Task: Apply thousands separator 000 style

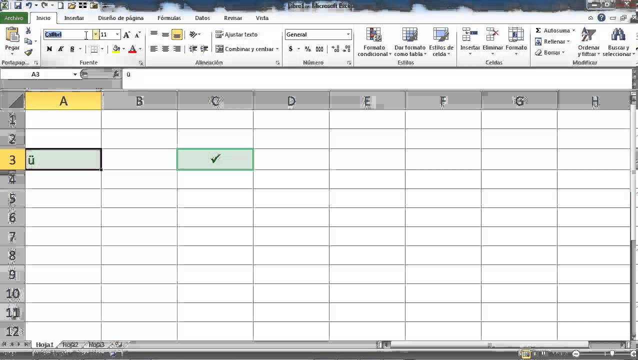Action: (x=319, y=49)
